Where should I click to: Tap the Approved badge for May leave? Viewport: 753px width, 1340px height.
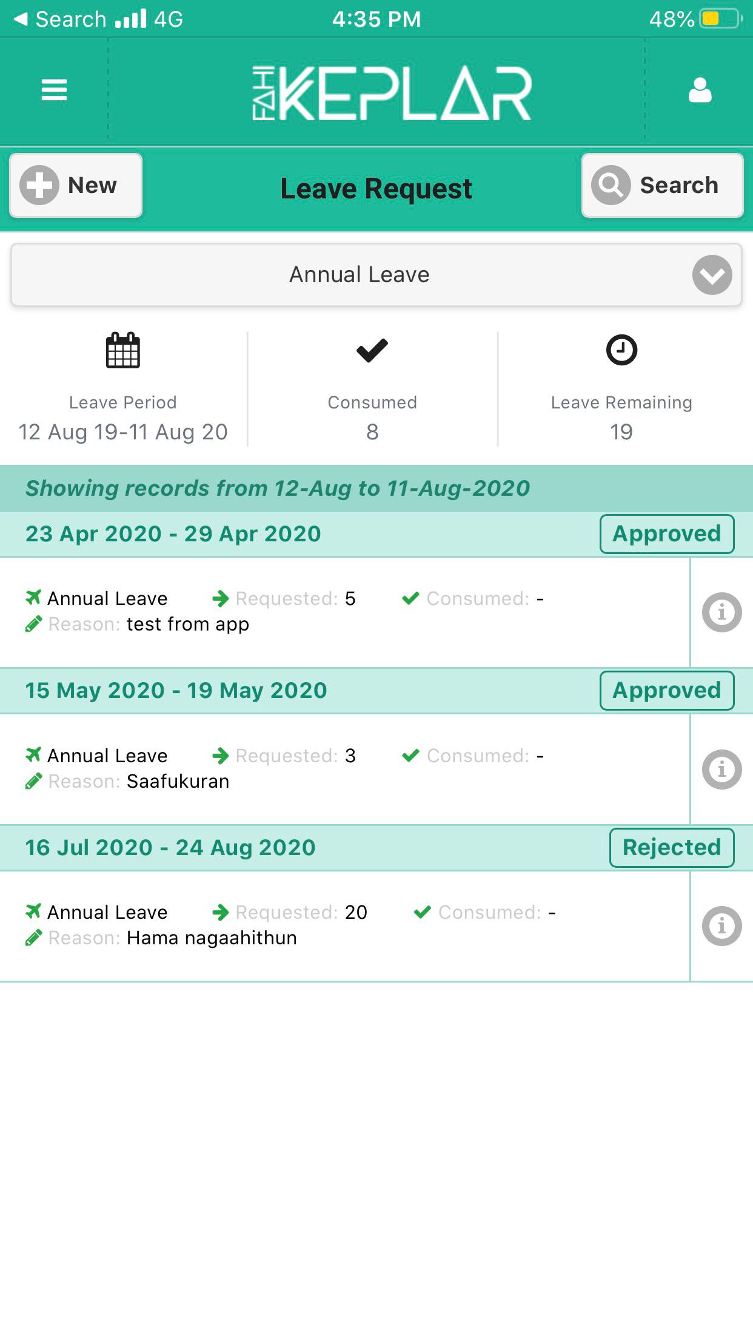point(667,691)
